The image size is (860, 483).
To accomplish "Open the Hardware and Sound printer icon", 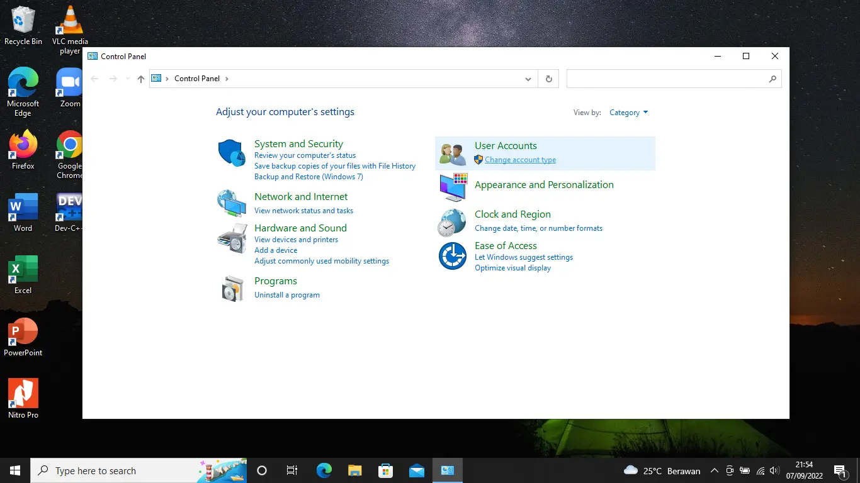I will click(232, 238).
